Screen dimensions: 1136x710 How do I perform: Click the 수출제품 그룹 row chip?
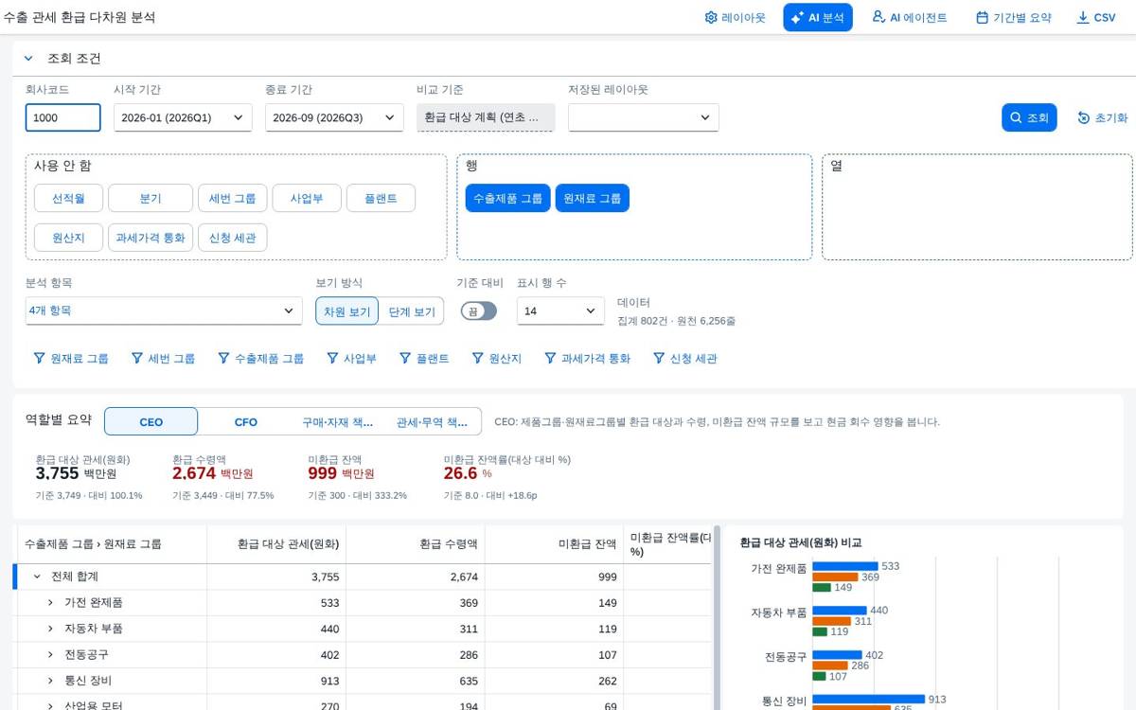pos(507,198)
